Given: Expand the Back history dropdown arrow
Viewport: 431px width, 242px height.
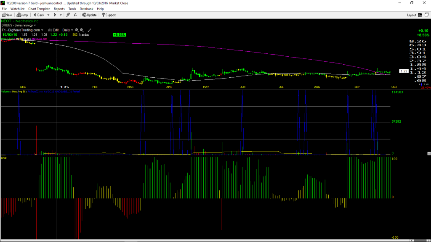Looking at the screenshot, I should point(48,15).
